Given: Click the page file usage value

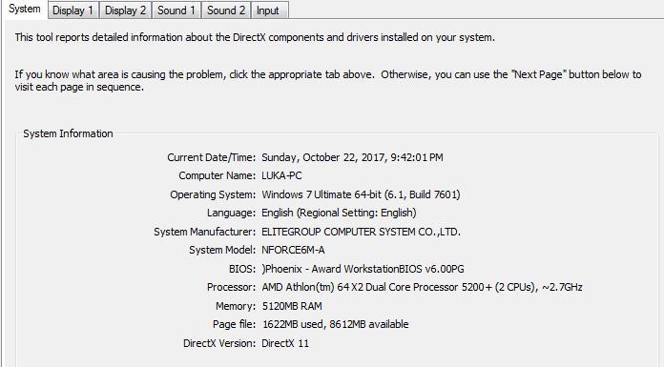Looking at the screenshot, I should pos(336,324).
